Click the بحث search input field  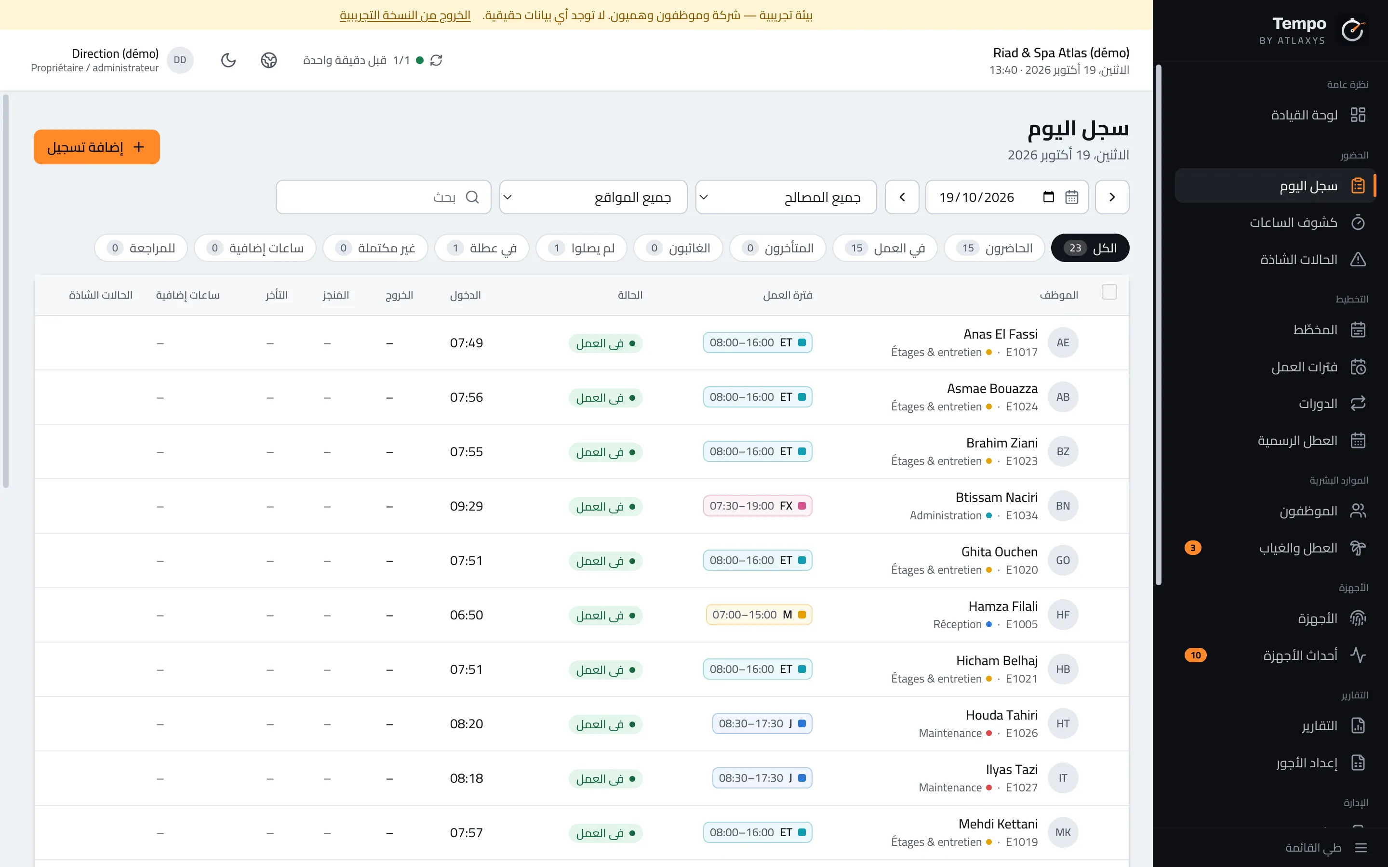(383, 197)
